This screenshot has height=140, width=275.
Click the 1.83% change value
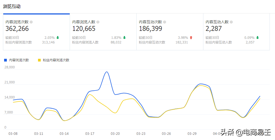(x=116, y=37)
